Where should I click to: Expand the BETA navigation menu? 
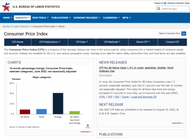127,17
